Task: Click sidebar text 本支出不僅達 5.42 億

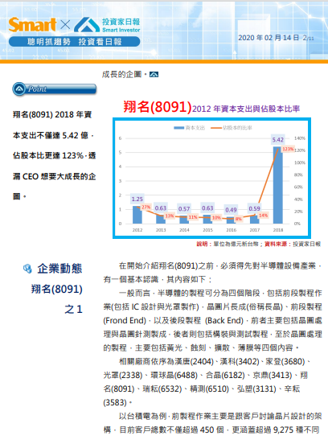Action: pyautogui.click(x=51, y=135)
